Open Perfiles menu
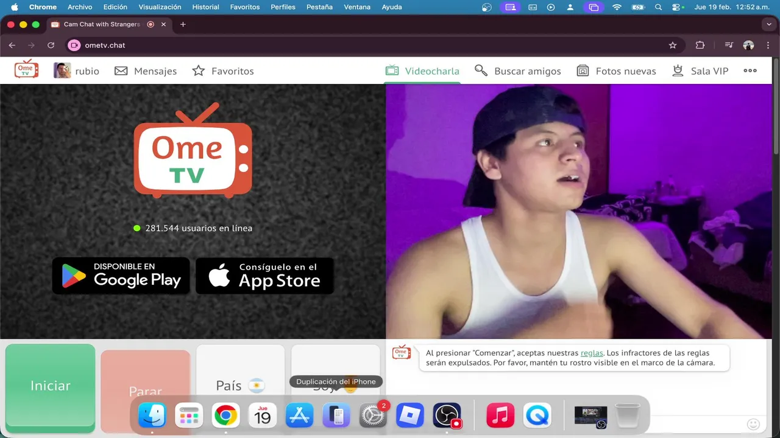Image resolution: width=780 pixels, height=438 pixels. (283, 7)
